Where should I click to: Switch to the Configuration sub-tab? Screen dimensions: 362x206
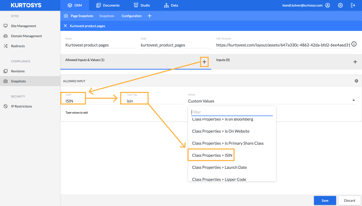click(131, 16)
